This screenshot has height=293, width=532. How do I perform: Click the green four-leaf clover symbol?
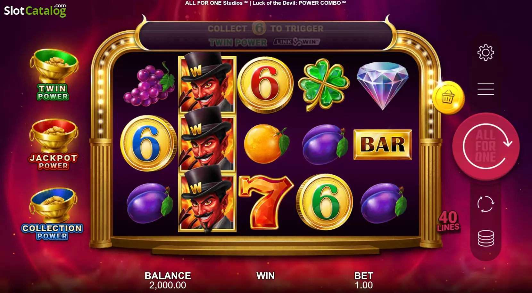click(324, 84)
